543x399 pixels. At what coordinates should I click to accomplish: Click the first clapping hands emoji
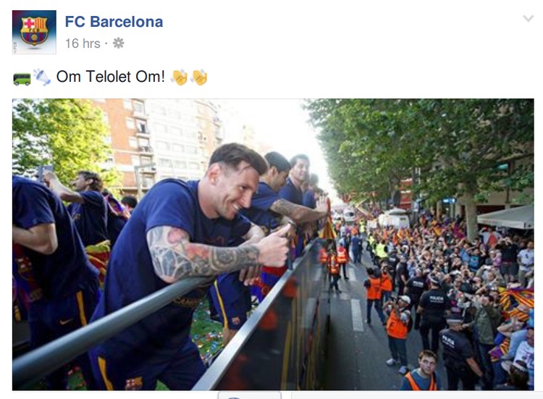tap(179, 77)
